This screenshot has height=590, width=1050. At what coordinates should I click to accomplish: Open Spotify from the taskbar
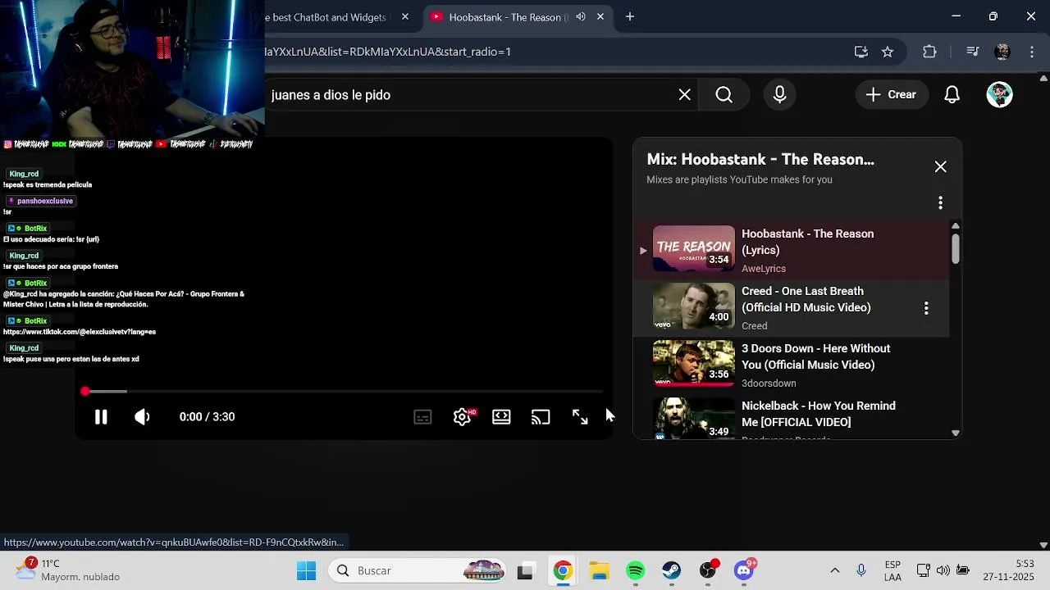pyautogui.click(x=636, y=571)
